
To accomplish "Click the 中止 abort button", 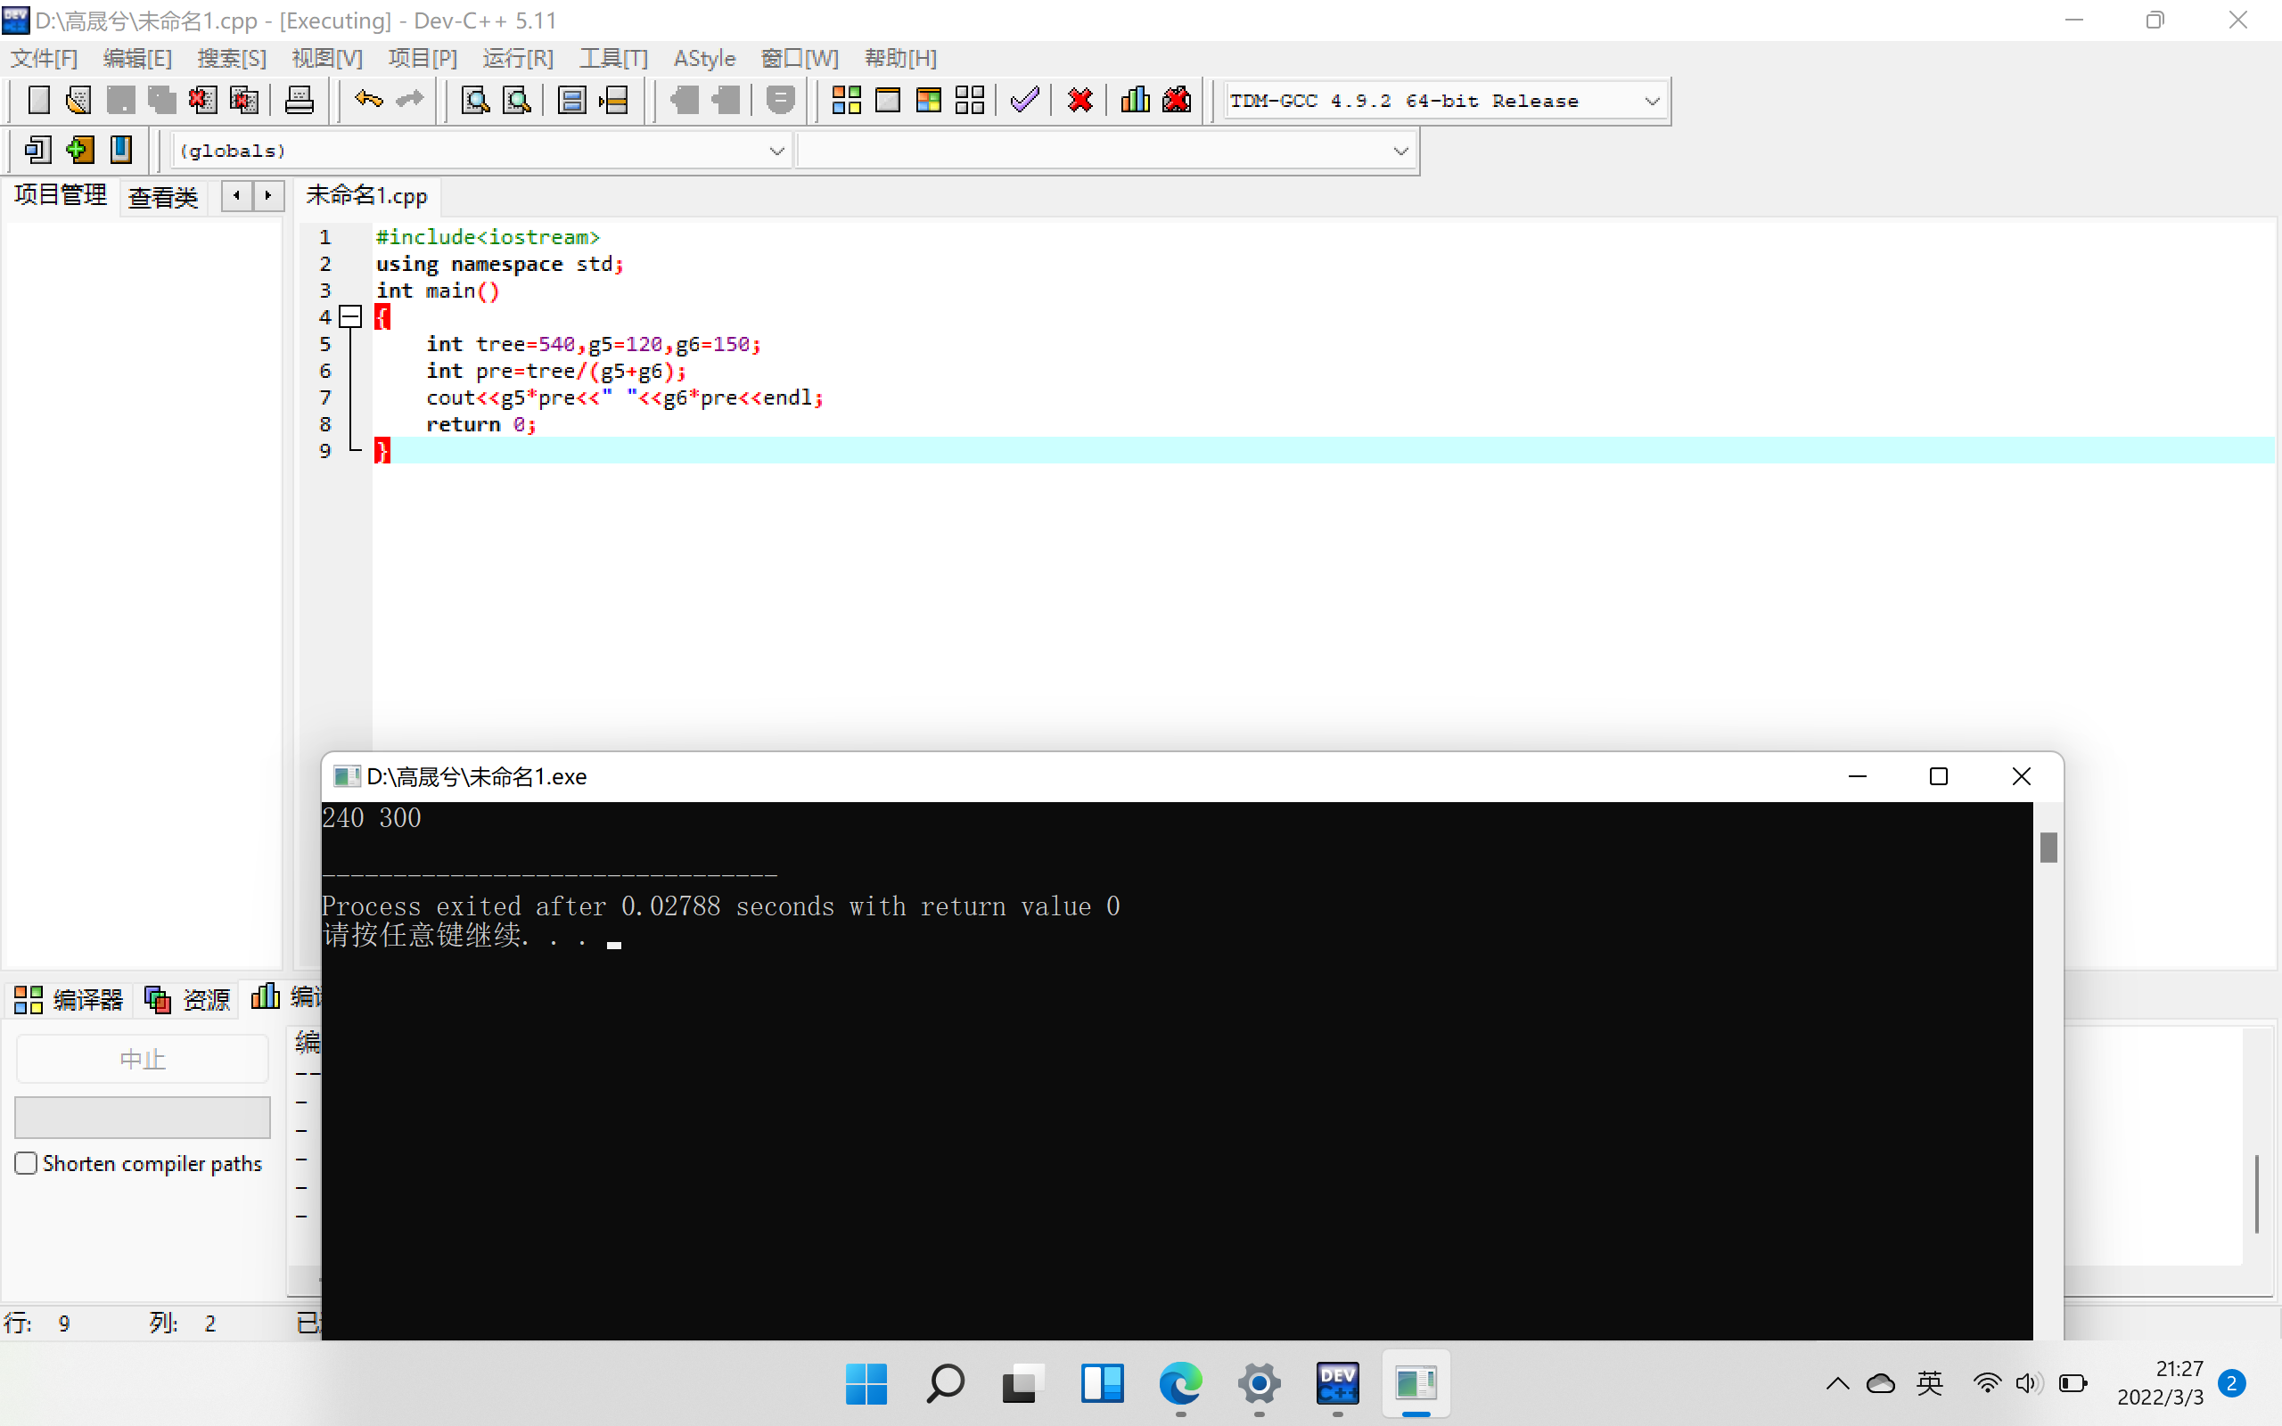I will point(143,1059).
